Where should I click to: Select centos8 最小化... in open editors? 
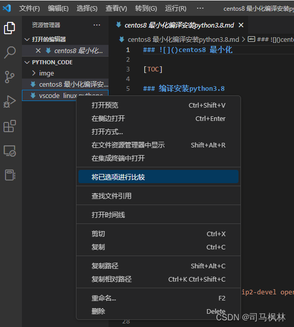coord(65,51)
